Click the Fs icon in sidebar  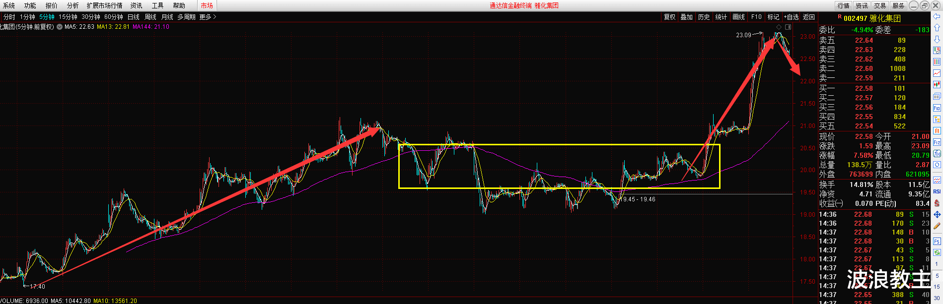click(937, 241)
